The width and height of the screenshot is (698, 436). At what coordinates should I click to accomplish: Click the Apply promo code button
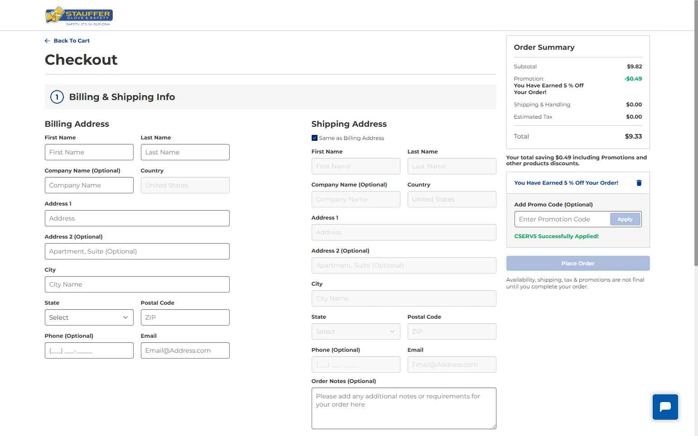[x=625, y=219]
